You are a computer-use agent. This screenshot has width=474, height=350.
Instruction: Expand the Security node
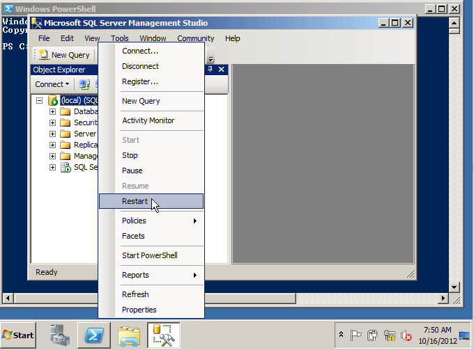pos(52,122)
